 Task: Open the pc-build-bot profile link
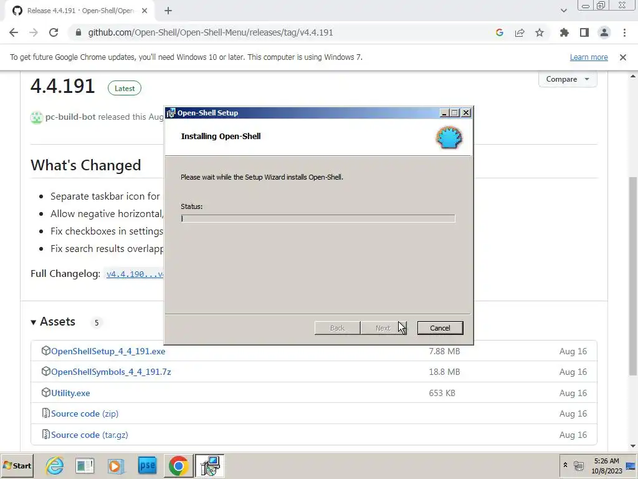coord(70,117)
